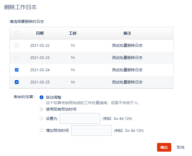
Task: Click the 2021-03-22 date cell
Action: (40, 45)
